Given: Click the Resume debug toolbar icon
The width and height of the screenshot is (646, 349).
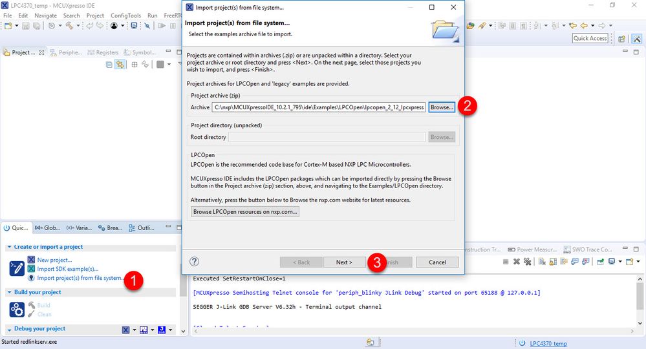Looking at the screenshot, I should pyautogui.click(x=162, y=25).
